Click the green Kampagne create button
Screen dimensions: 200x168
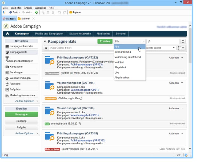21,114
